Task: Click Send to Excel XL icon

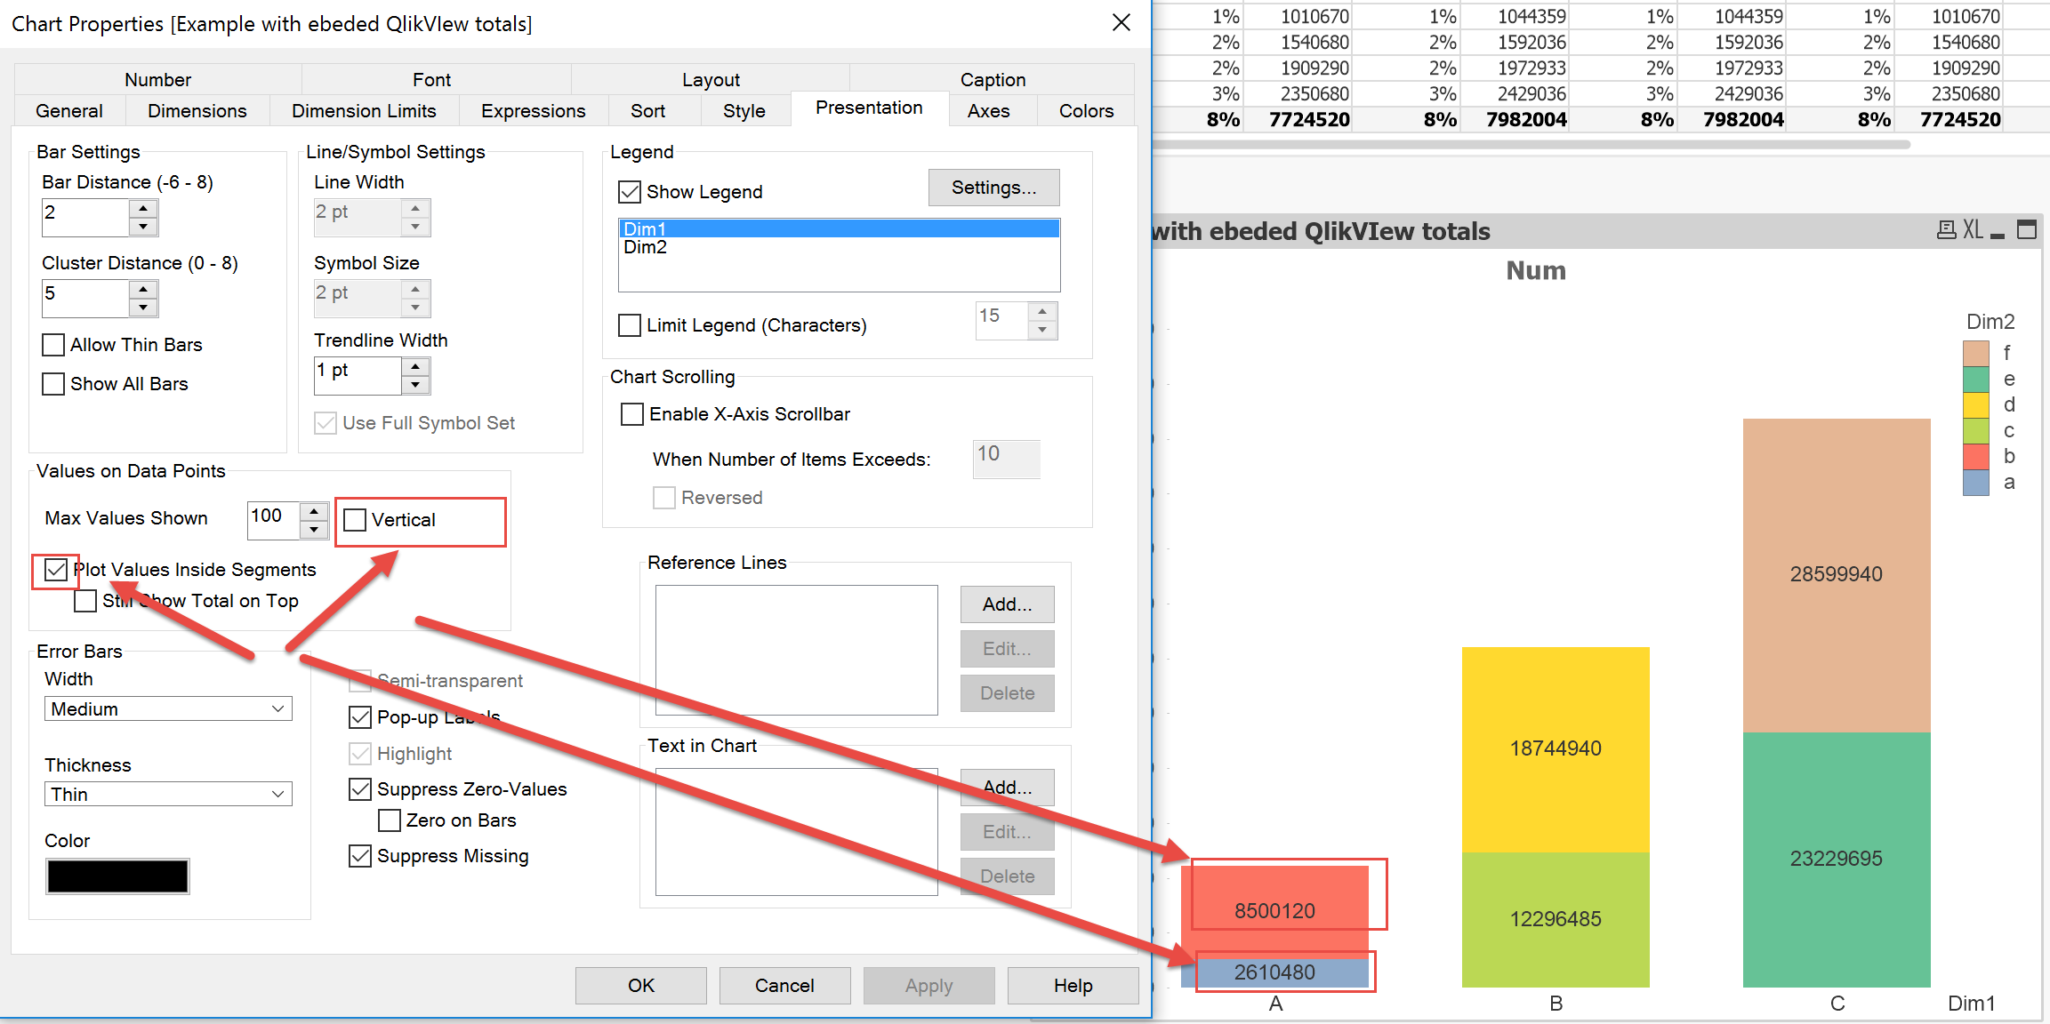Action: point(1973,230)
